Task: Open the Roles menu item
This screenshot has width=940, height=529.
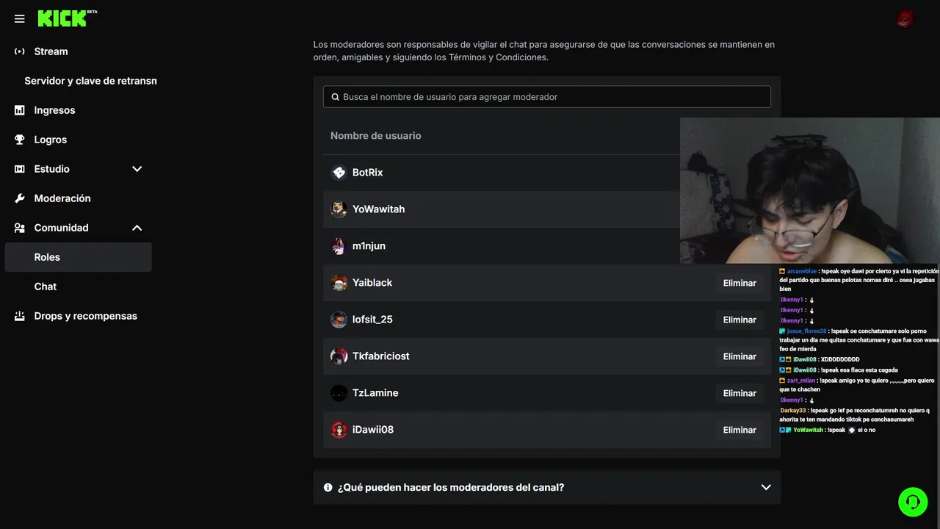Action: (47, 257)
